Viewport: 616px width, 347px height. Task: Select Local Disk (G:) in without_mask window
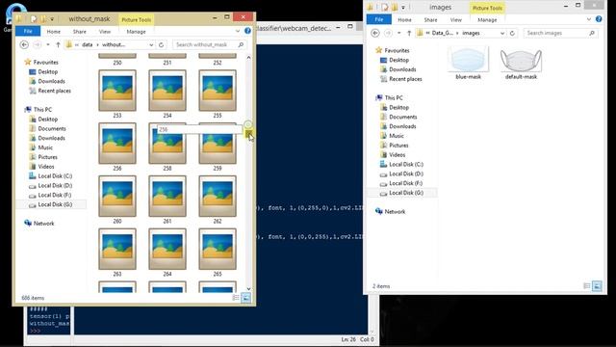[x=55, y=204]
